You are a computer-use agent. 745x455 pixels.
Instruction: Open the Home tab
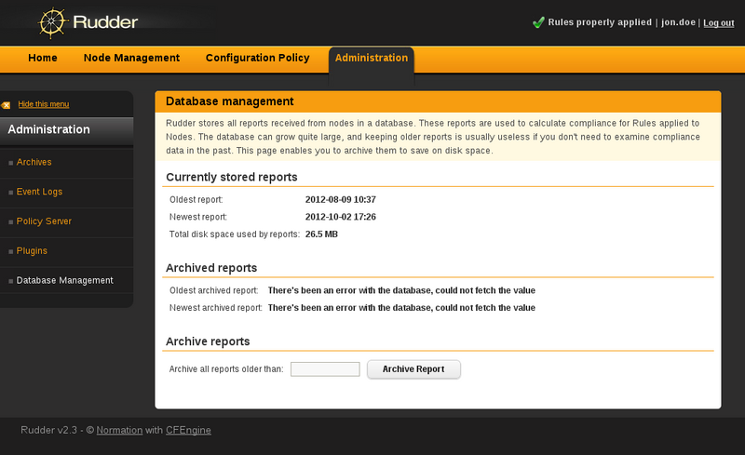[42, 58]
